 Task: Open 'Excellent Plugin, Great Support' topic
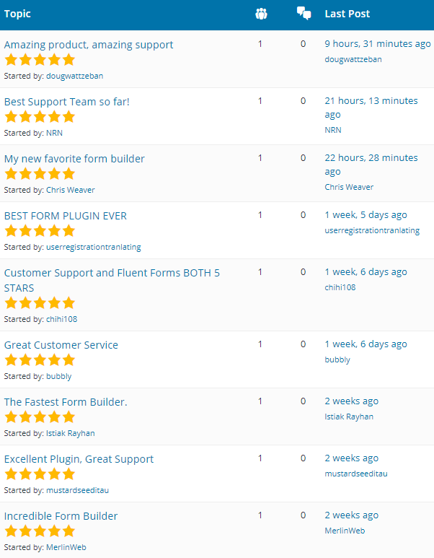79,459
